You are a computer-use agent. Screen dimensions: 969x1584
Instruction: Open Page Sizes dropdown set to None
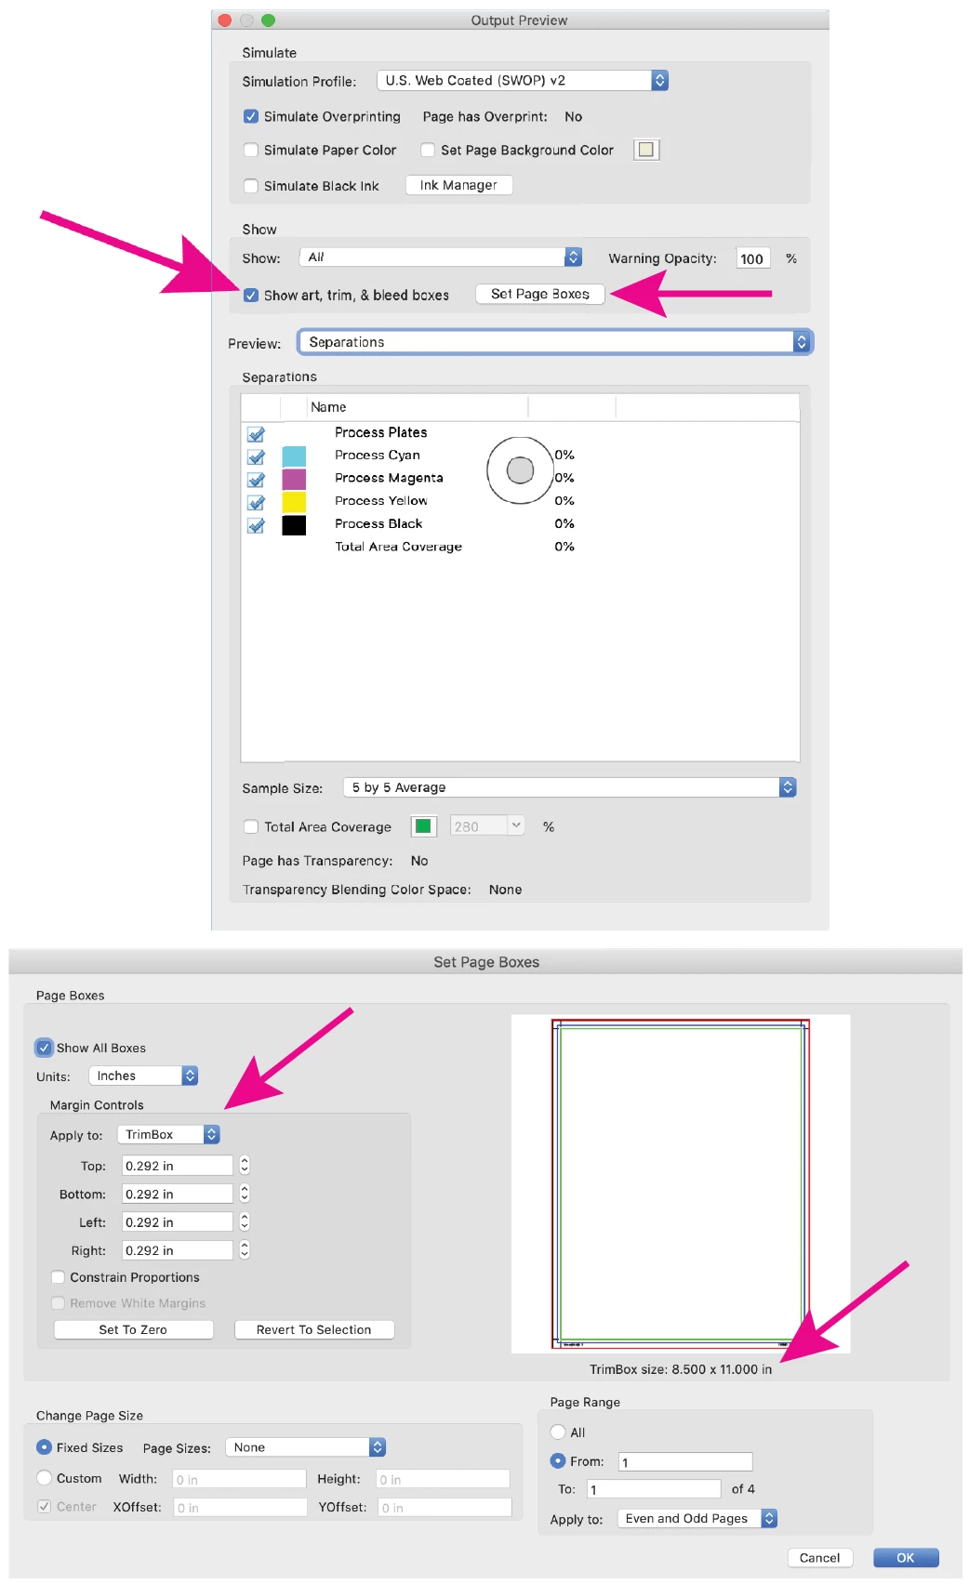[305, 1447]
